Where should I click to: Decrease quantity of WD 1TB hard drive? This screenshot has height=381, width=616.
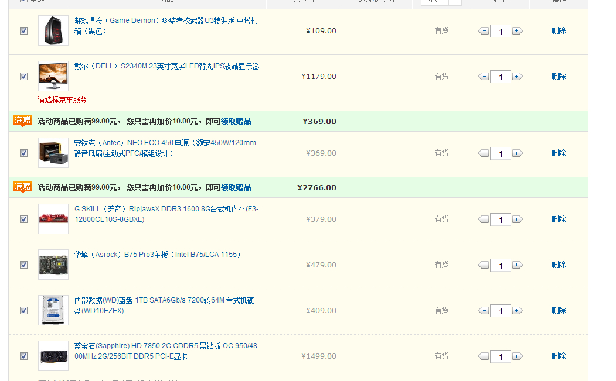[x=484, y=311]
